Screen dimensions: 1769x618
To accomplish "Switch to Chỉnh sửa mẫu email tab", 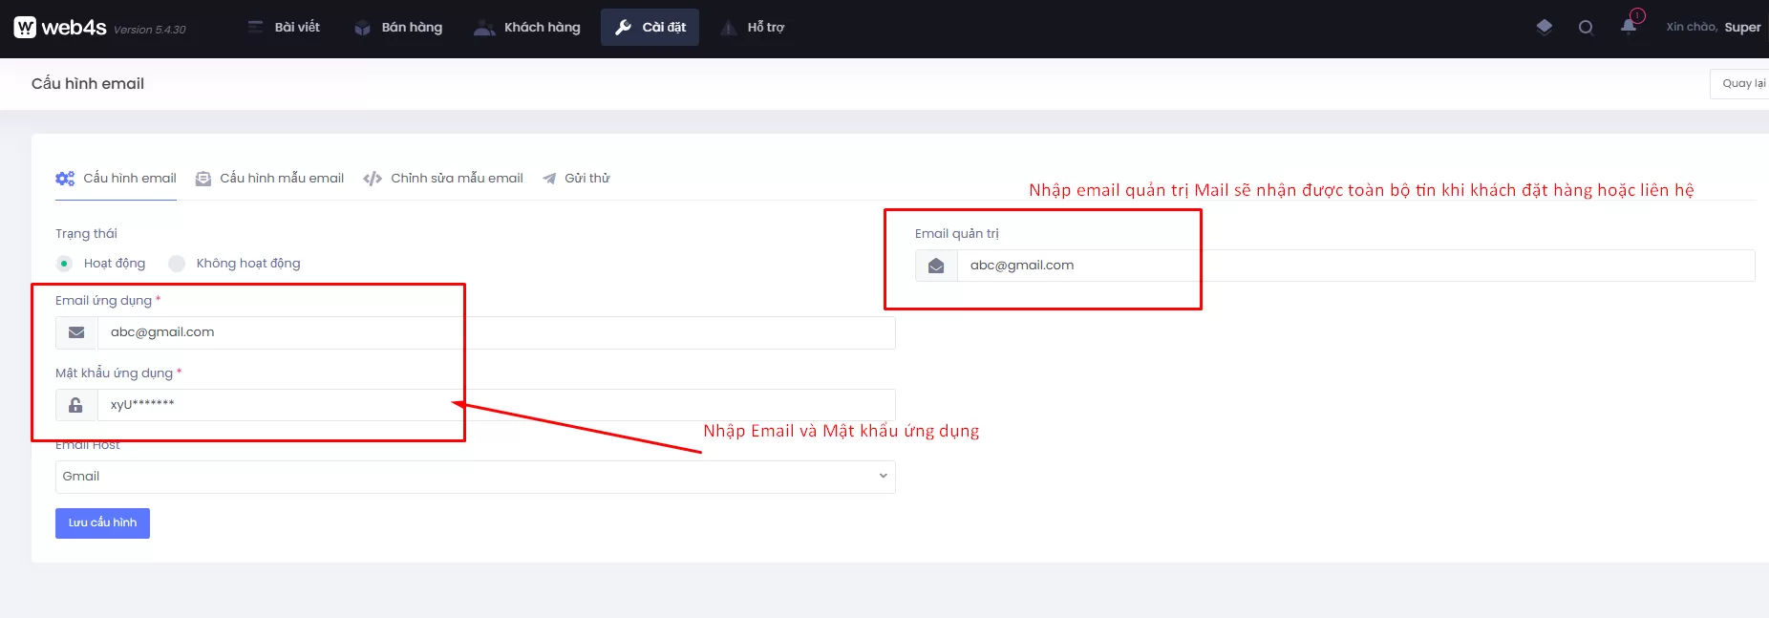I will (x=444, y=179).
